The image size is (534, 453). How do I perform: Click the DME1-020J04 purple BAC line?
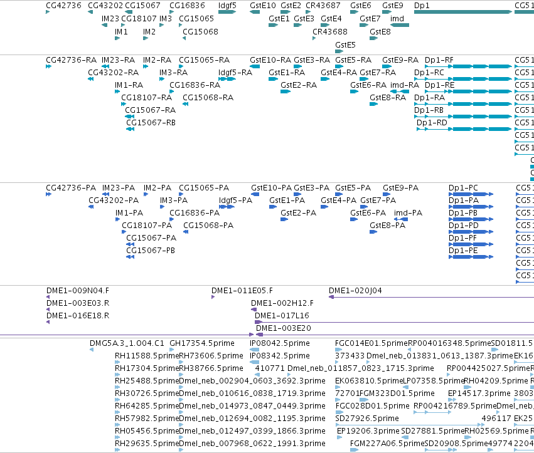[431, 297]
